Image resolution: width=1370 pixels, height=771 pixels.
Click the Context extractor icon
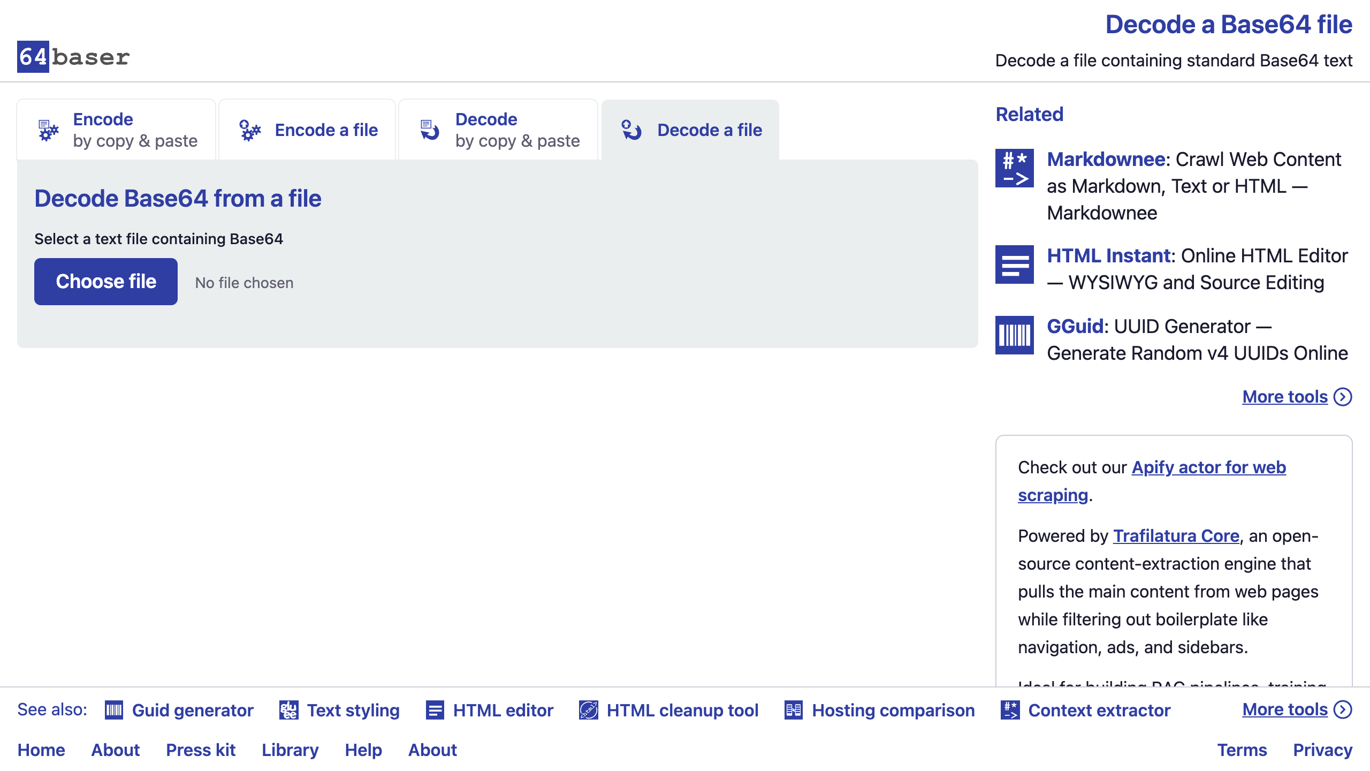coord(1010,710)
